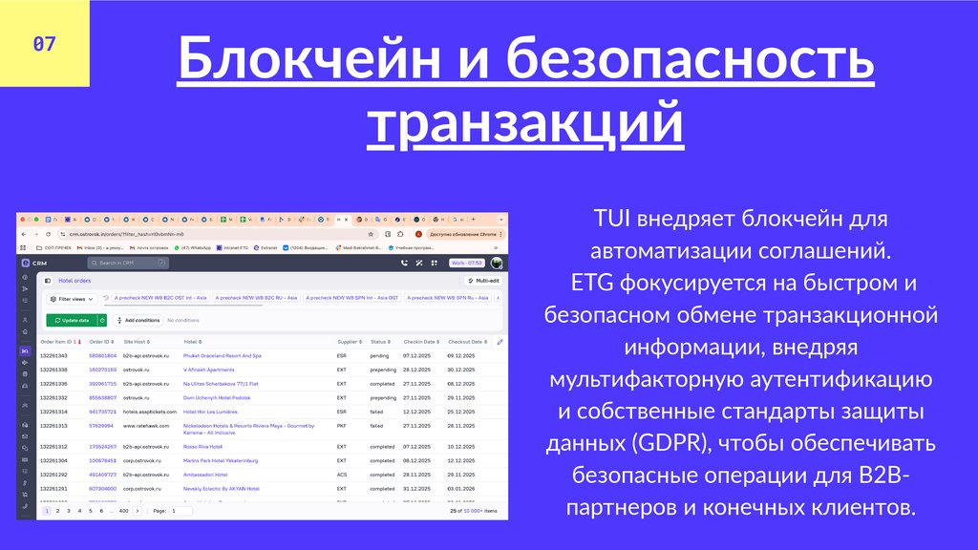Click the site host cell 'hotels.asaptickets.com'
This screenshot has height=550, width=978.
point(150,412)
